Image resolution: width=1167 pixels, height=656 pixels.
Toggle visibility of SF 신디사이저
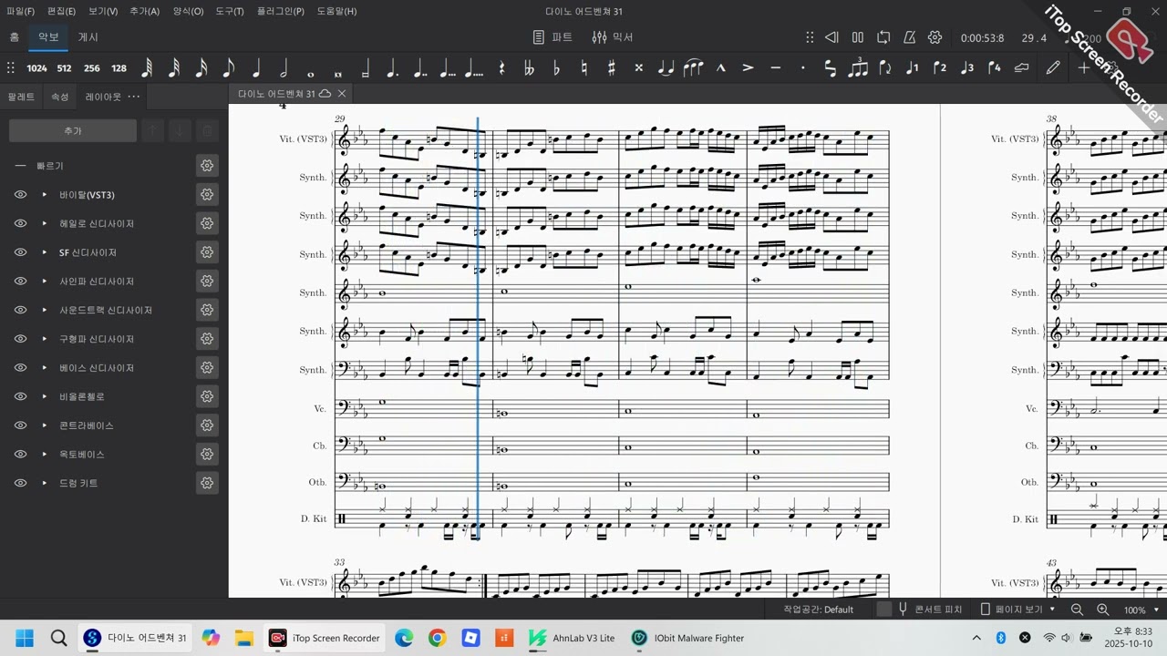point(20,252)
